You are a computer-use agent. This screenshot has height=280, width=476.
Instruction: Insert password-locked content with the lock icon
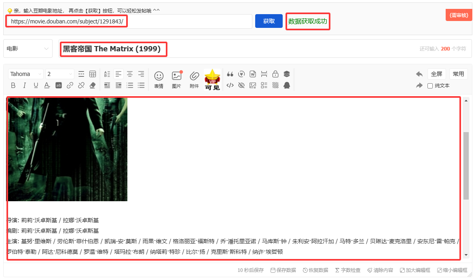click(x=275, y=74)
